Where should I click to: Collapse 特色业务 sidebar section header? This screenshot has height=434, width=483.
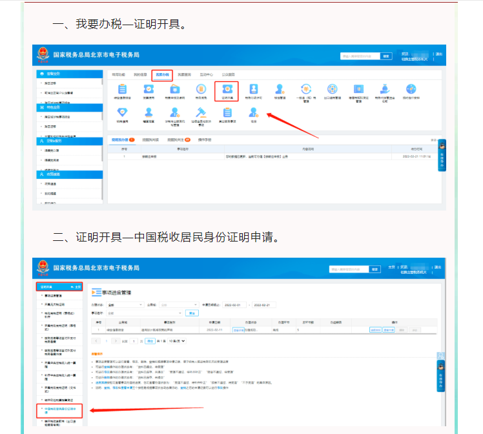tap(70, 107)
